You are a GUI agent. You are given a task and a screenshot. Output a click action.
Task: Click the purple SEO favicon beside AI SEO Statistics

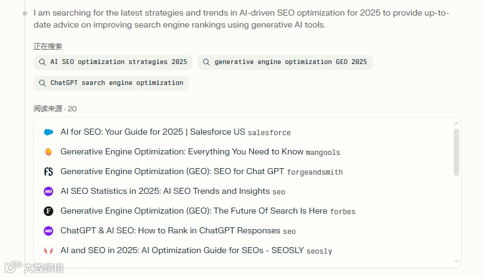[48, 191]
